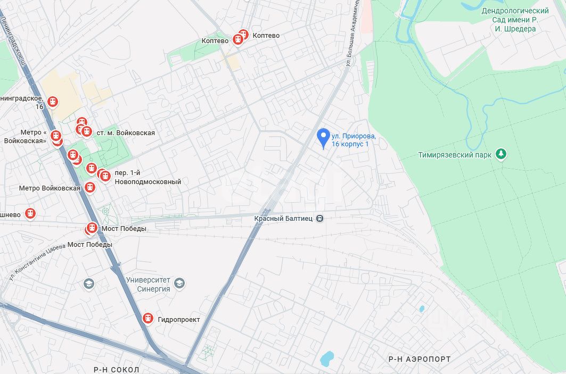
Task: Click the transit stop icon next to ст. м. Войковская
Action: coord(86,131)
